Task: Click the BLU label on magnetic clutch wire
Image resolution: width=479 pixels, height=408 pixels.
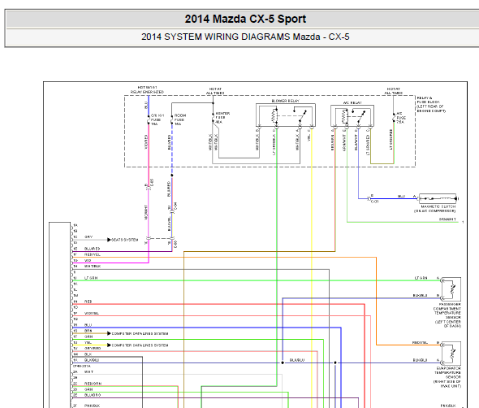Action: tap(401, 196)
